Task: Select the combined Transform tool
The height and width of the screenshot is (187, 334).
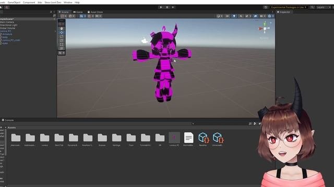Action: [62, 48]
